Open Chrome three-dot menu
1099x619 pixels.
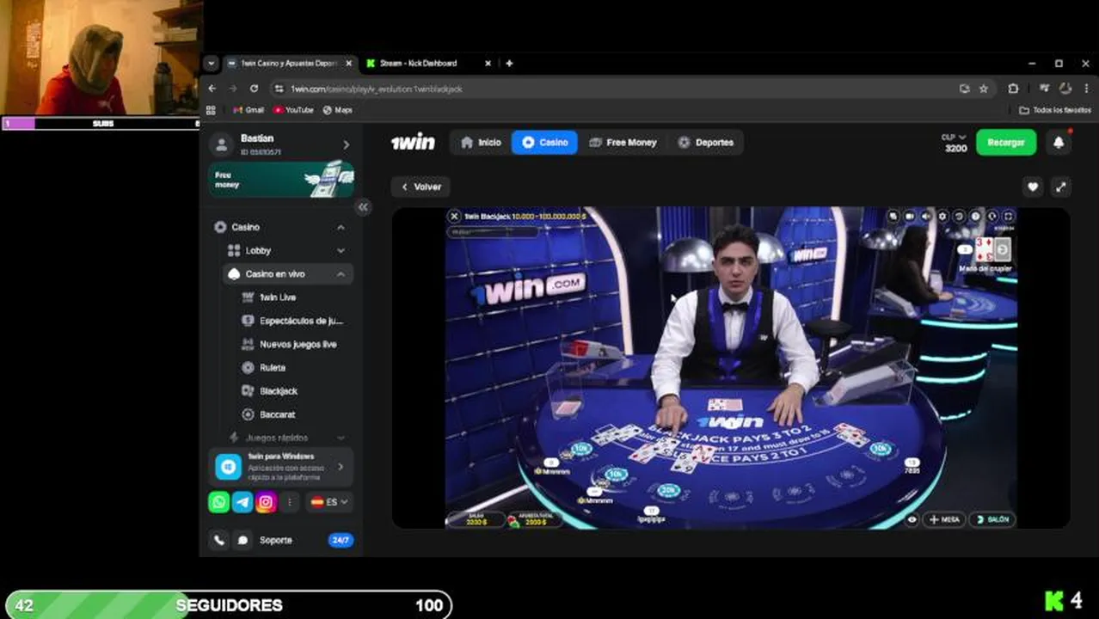[x=1087, y=89]
